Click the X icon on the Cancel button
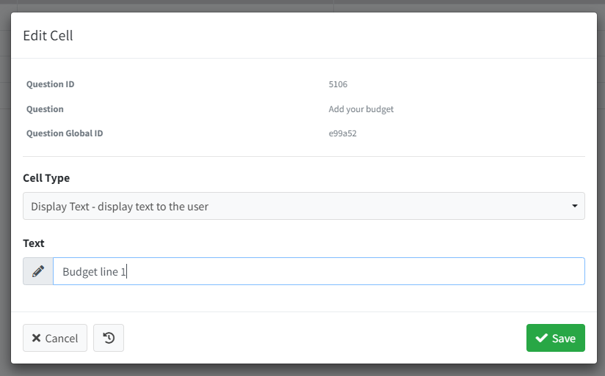The width and height of the screenshot is (605, 376). (x=36, y=338)
